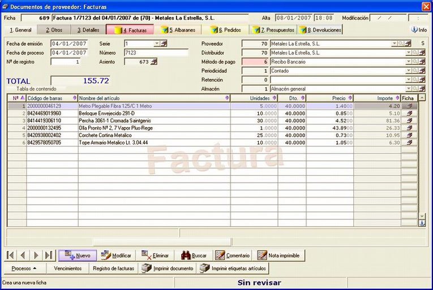This screenshot has width=433, height=290.
Task: Open the Serie record icon beside its dropdown
Action: point(164,44)
